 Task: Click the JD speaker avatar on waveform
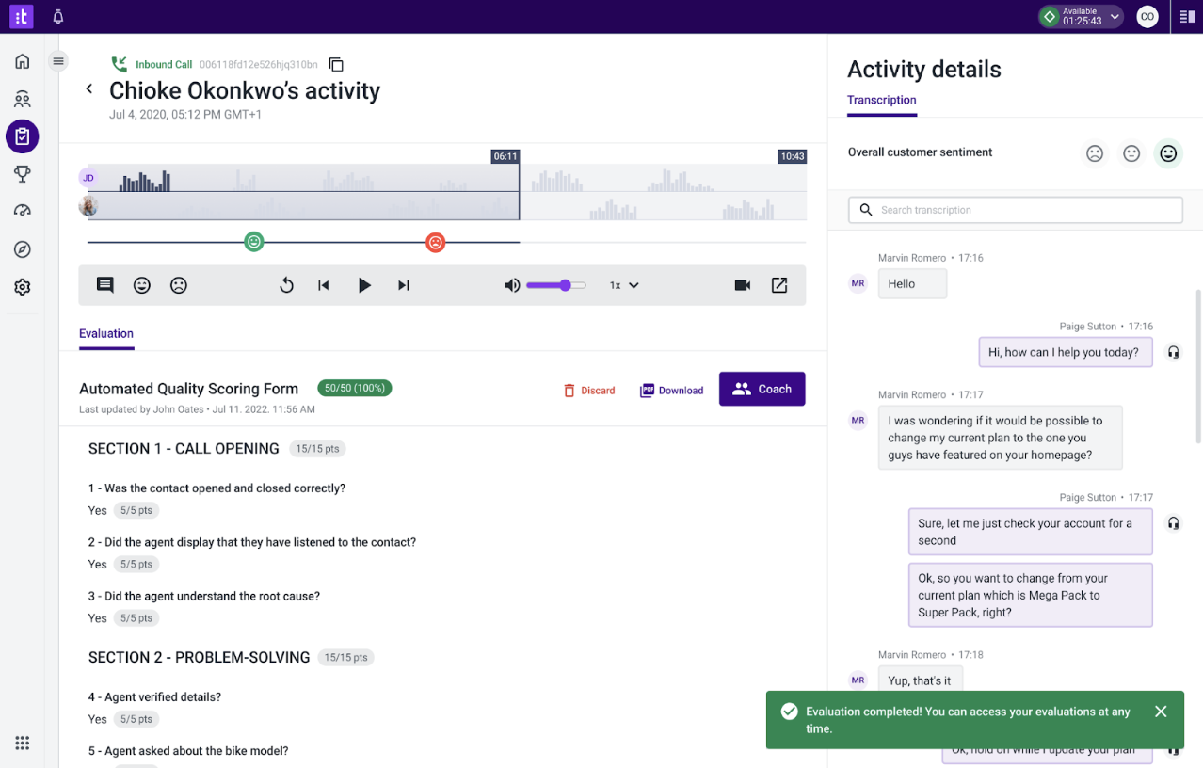tap(88, 177)
